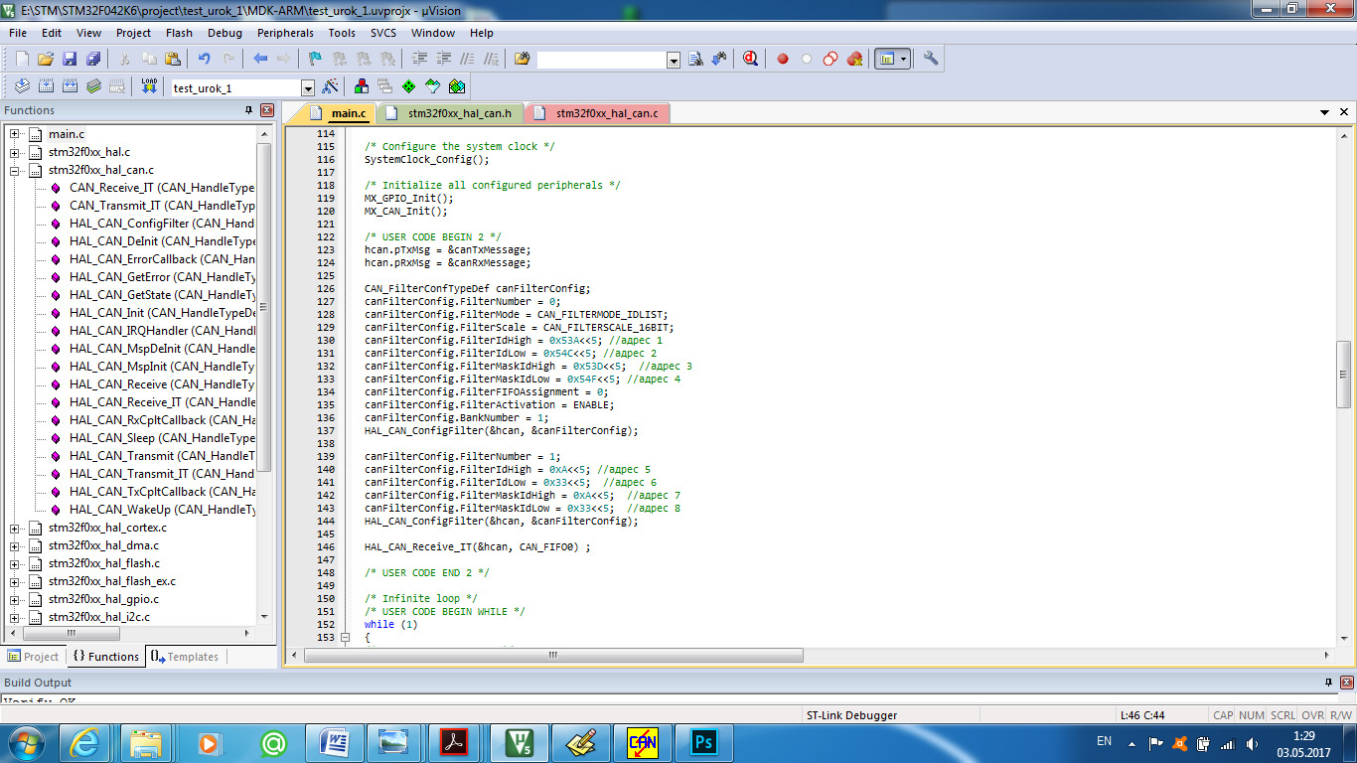Switch to the Templates panel tab
The height and width of the screenshot is (763, 1357).
tap(186, 657)
